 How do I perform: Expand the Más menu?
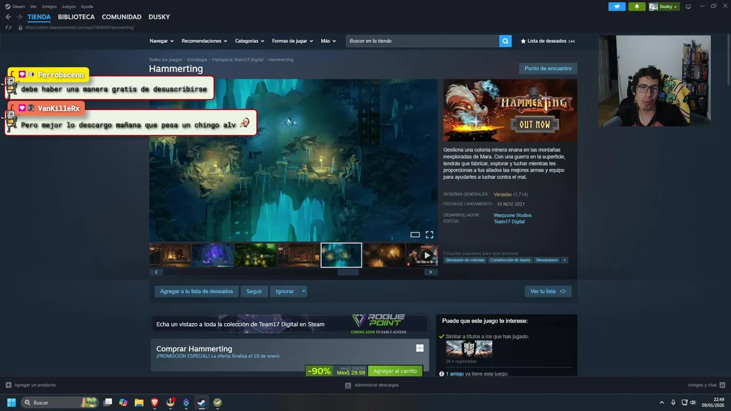point(328,41)
